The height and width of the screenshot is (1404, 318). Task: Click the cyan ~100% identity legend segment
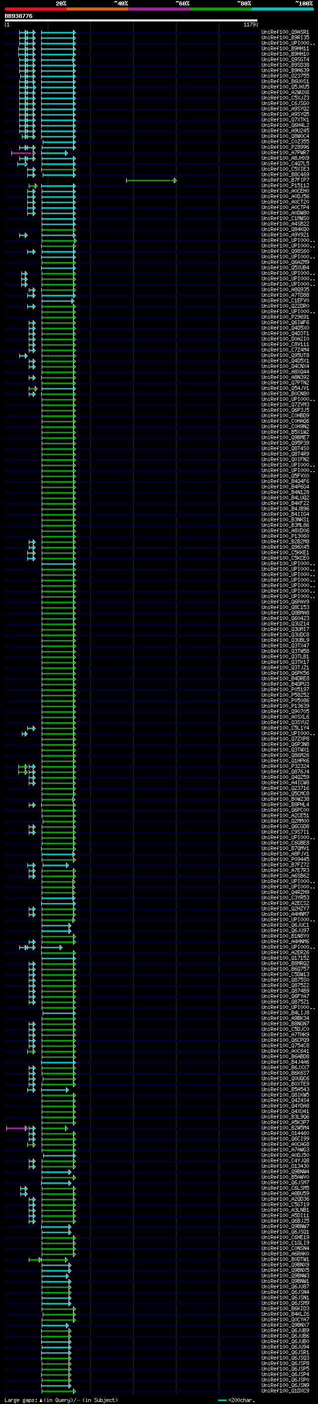(x=282, y=9)
